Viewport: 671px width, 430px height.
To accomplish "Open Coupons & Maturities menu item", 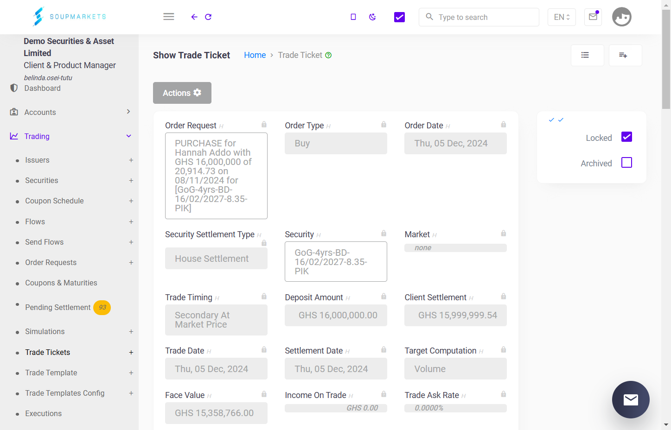I will click(x=61, y=283).
